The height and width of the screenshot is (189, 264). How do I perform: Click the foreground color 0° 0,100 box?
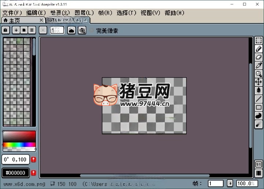(15, 159)
